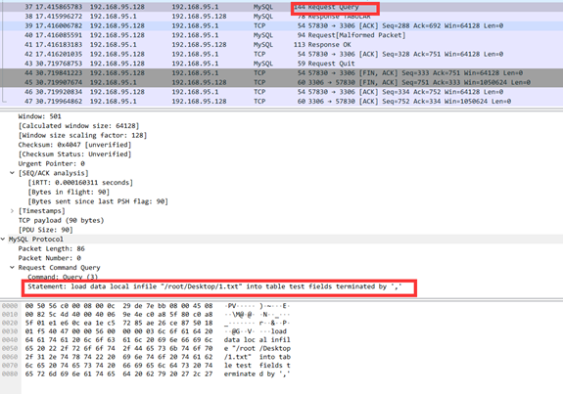Select packet 43 Request Quit row
Screen dimensions: 563x394
coord(282,64)
